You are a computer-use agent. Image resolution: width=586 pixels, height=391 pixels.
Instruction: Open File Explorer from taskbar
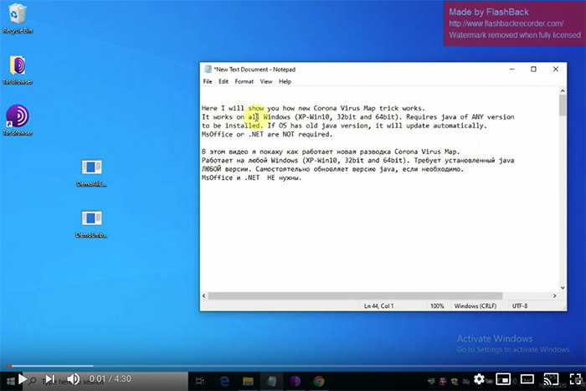[248, 381]
